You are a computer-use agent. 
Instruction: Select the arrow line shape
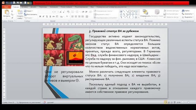pyautogui.click(x=127, y=11)
